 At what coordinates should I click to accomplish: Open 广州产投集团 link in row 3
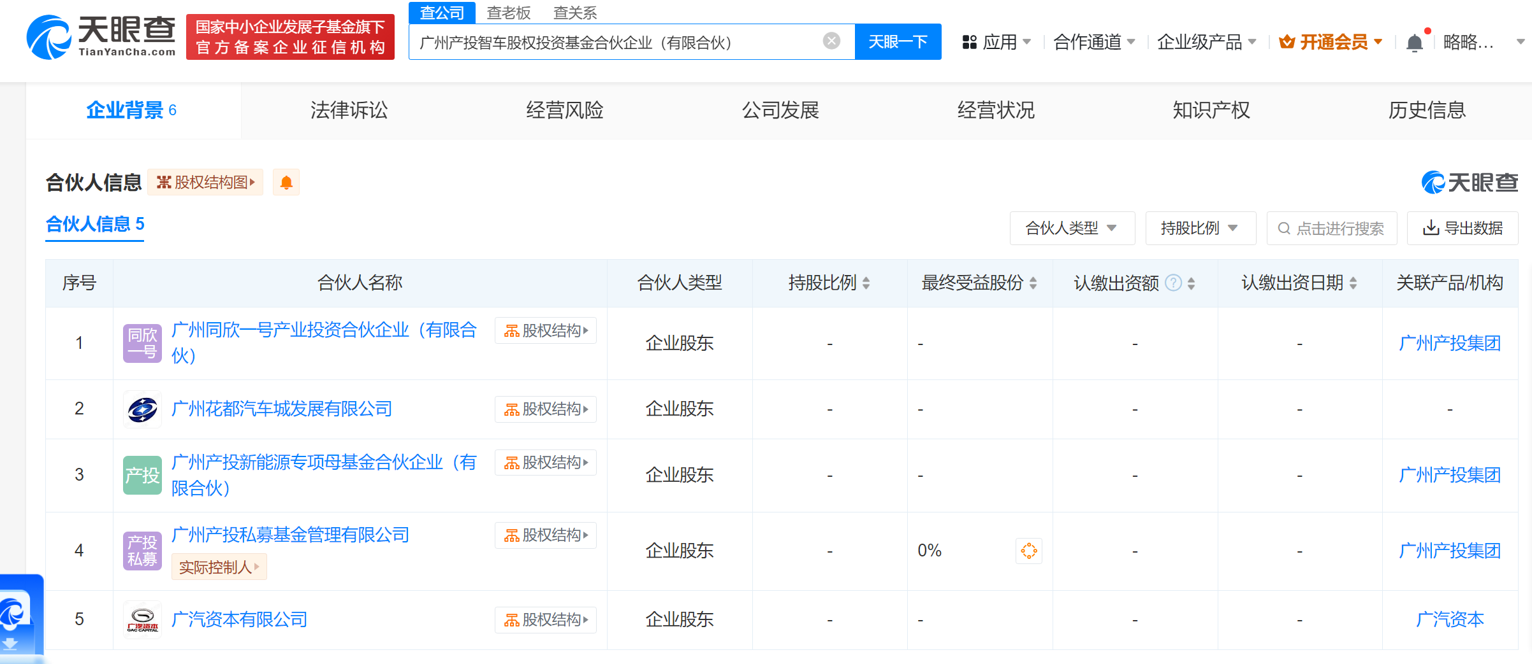tap(1450, 475)
